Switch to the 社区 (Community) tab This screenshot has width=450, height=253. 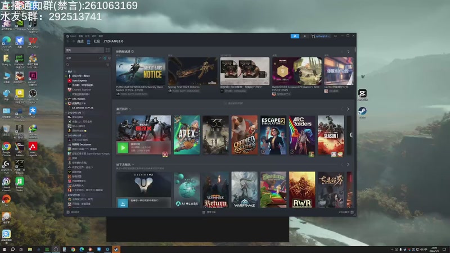click(x=97, y=41)
